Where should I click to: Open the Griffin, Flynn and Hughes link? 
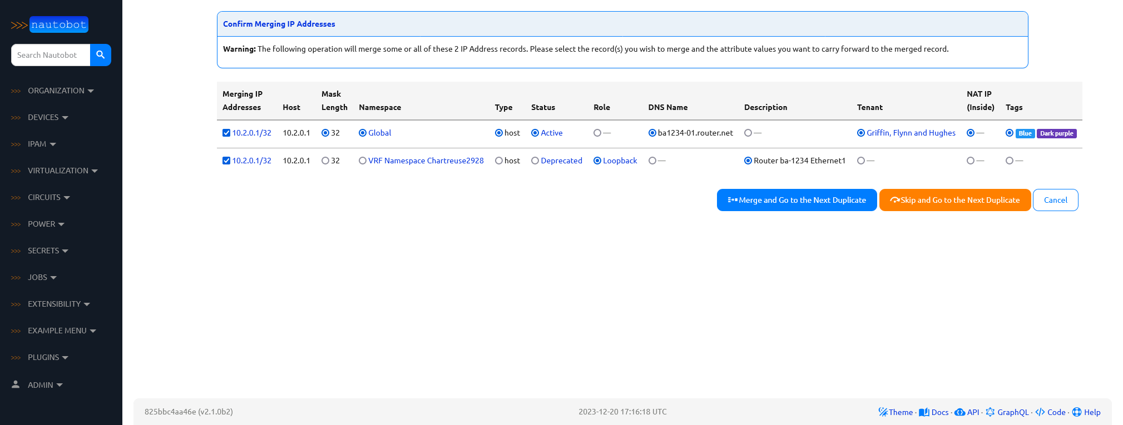click(911, 133)
